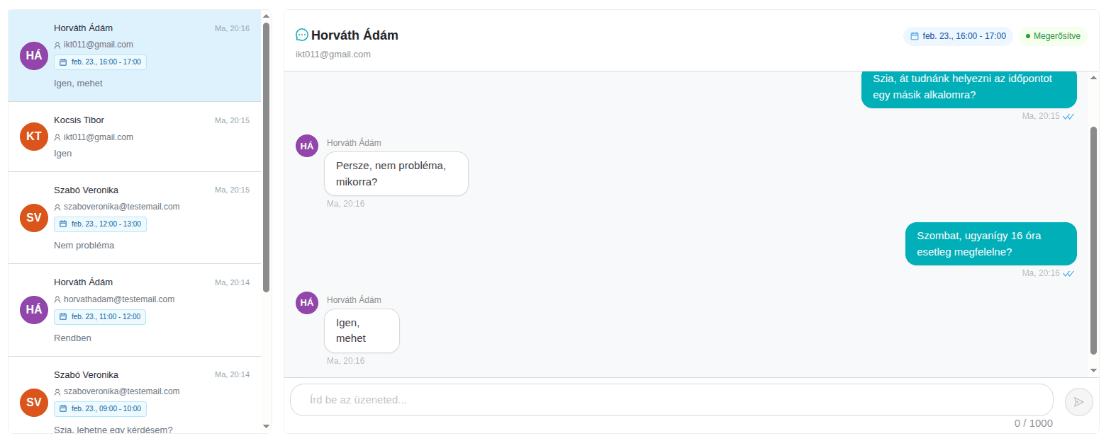
Task: Click the message input field 'Írd be az üzeneted...'
Action: (x=671, y=400)
